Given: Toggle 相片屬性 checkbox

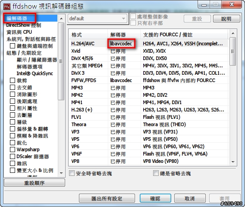Looking at the screenshot, I should point(13,108).
